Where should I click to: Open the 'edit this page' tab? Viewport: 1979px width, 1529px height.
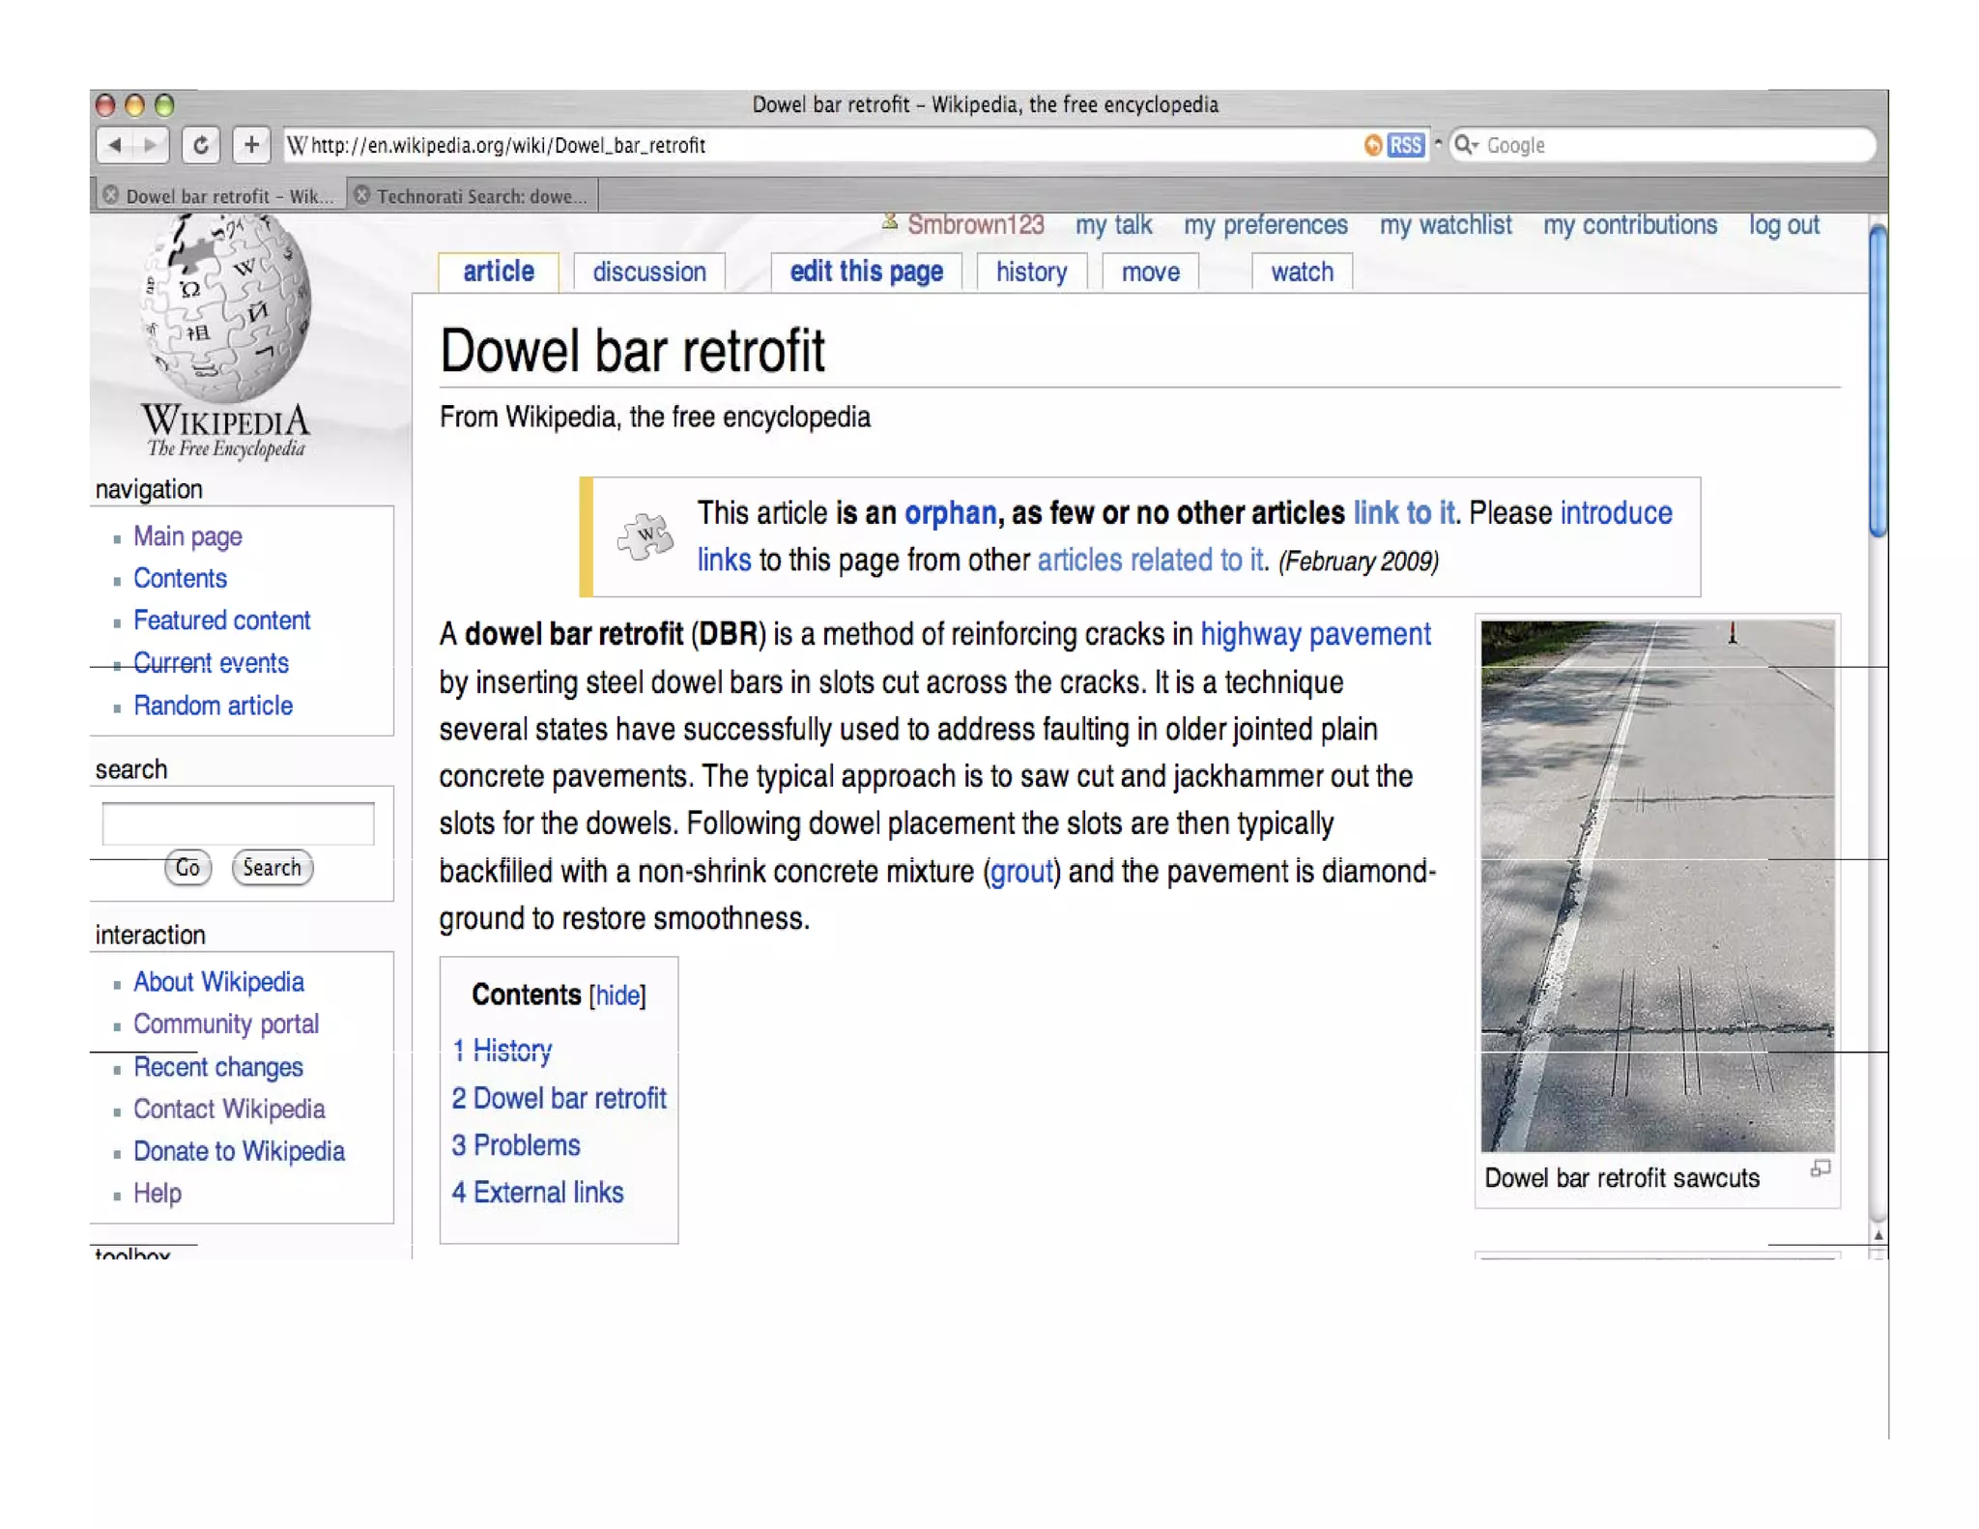(x=866, y=273)
